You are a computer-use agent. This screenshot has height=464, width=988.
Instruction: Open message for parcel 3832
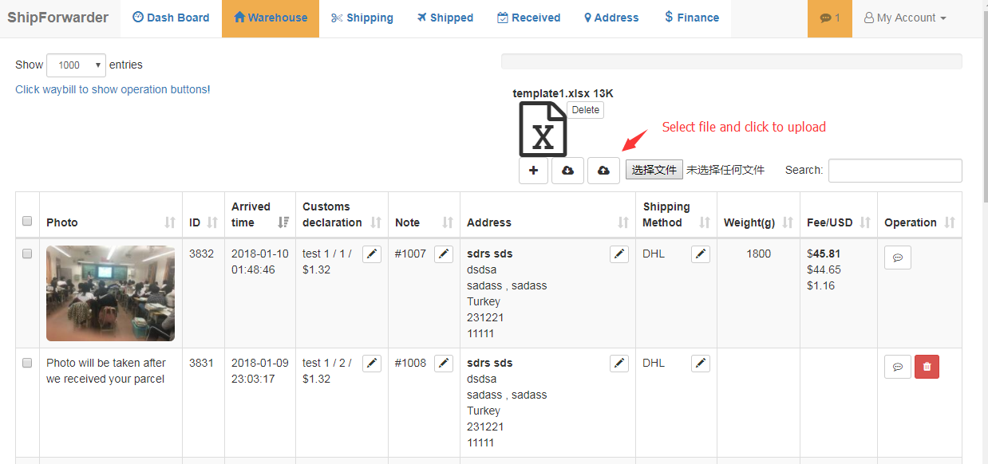point(898,258)
